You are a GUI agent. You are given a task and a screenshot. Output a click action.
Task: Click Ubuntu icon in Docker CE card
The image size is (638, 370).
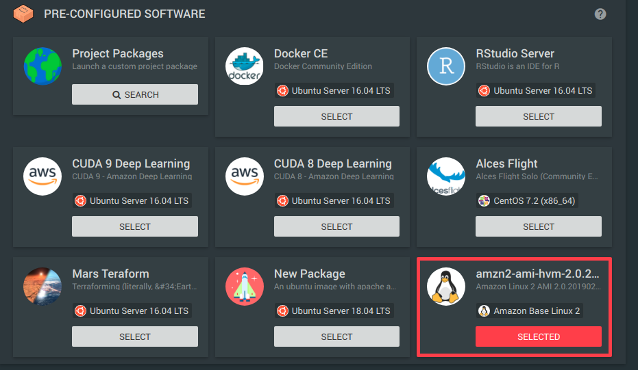pos(282,90)
